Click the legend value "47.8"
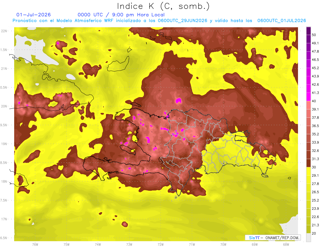 point(315,51)
